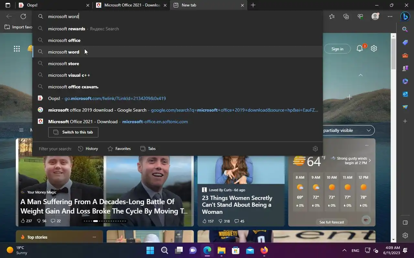This screenshot has width=414, height=258.
Task: Open notifications bell with 3 badge
Action: pos(360,48)
